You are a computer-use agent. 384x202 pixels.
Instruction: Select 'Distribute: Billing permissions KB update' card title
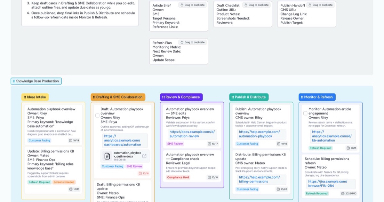coord(260,156)
